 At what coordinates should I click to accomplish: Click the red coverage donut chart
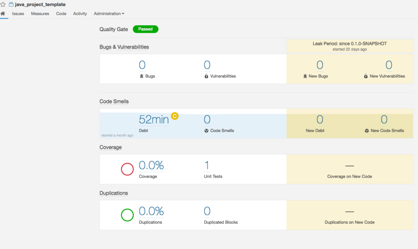pyautogui.click(x=127, y=169)
